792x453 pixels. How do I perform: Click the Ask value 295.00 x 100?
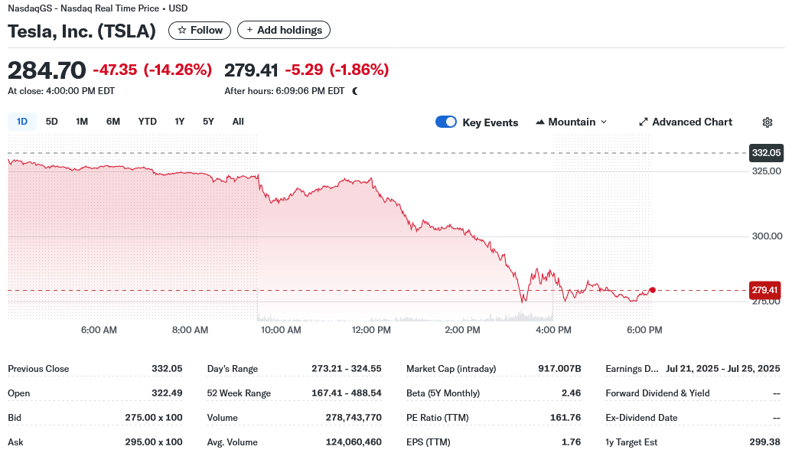tap(154, 442)
